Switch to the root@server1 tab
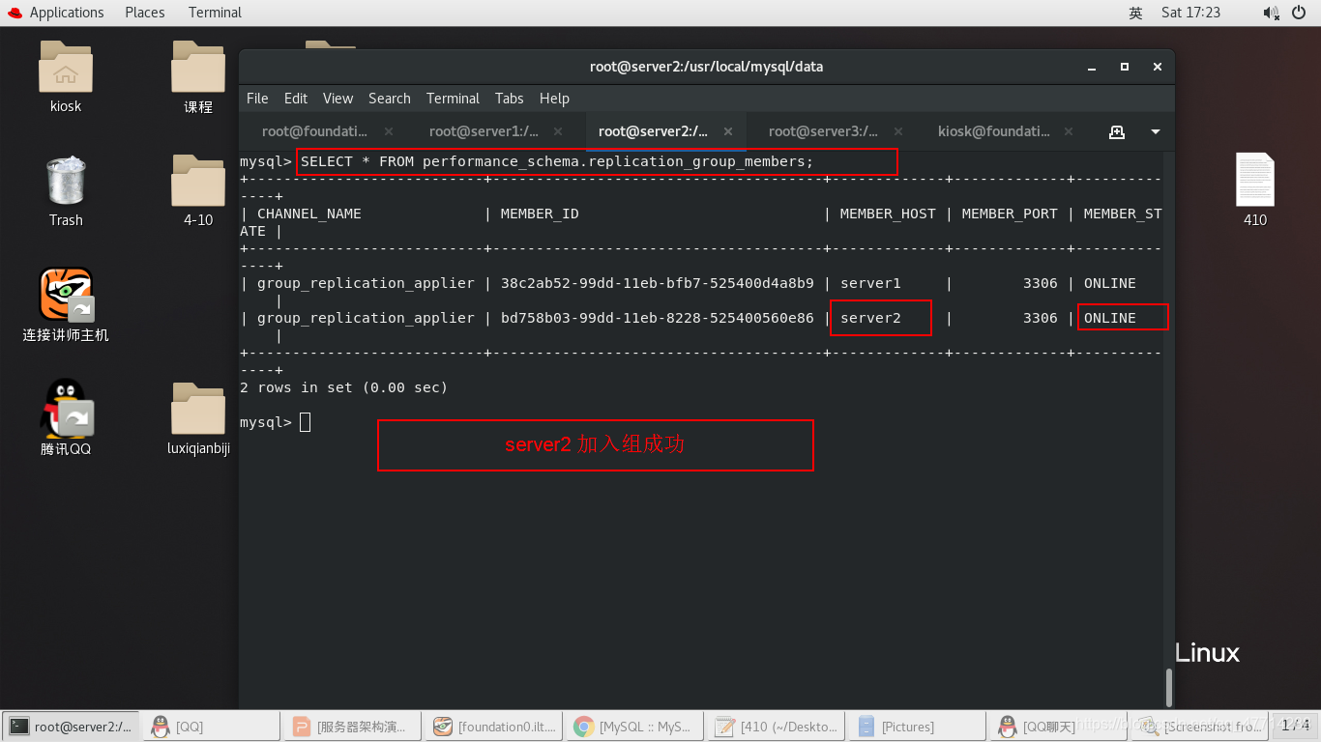Screen dimensions: 1321x742 tap(484, 131)
